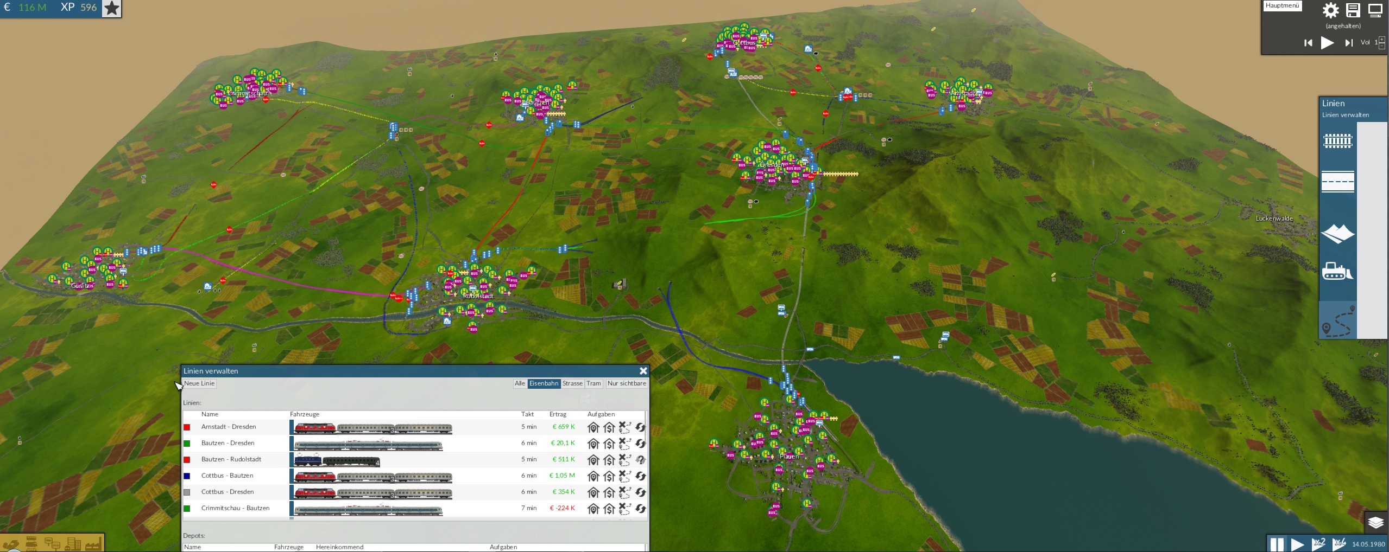Click the blue color swatch of Cottbus - Bautzen
Screen dimensions: 1389x552
point(187,476)
